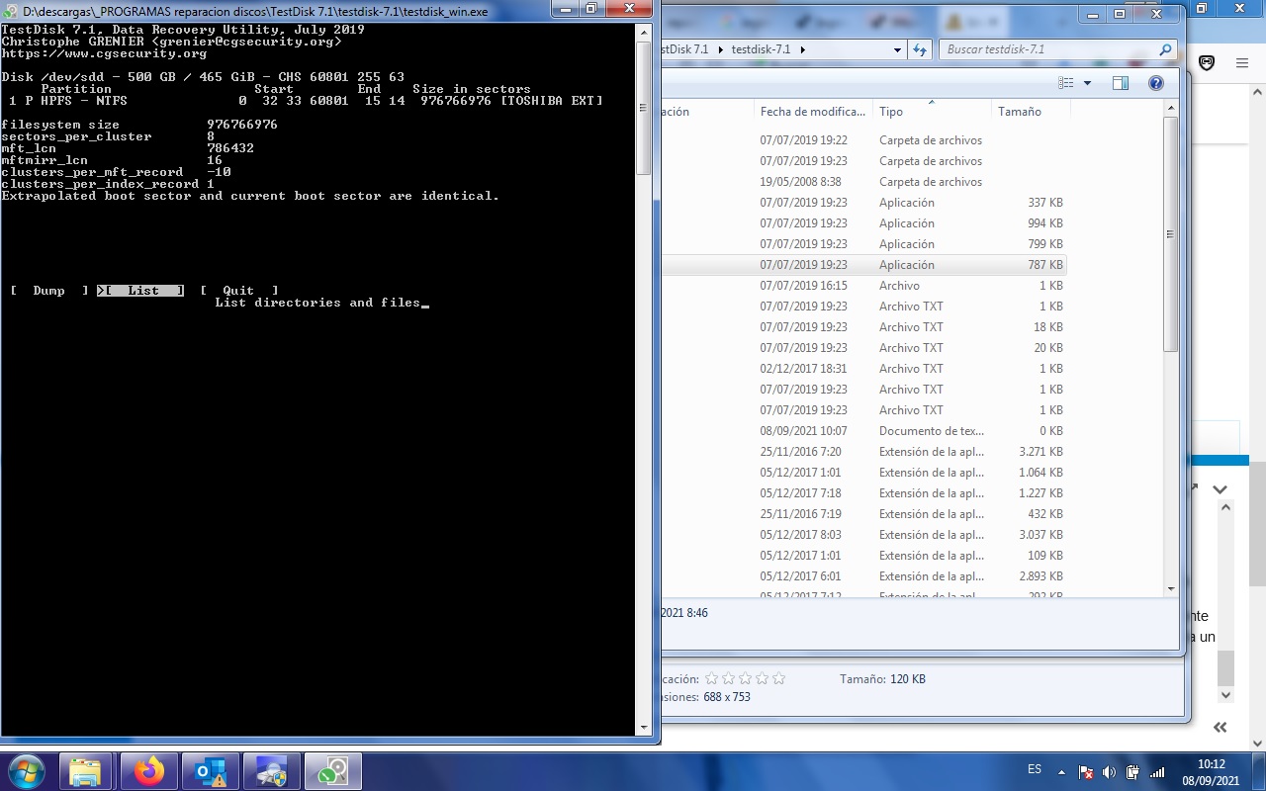Minimize the TestDisk console window

(x=566, y=9)
